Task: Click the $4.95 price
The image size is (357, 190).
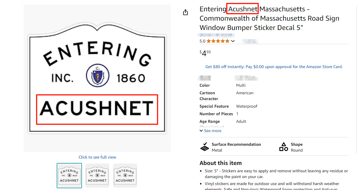Action: [205, 53]
